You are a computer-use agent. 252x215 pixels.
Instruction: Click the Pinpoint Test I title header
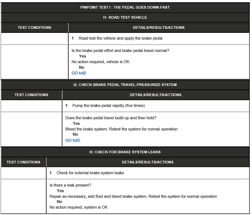(125, 7)
